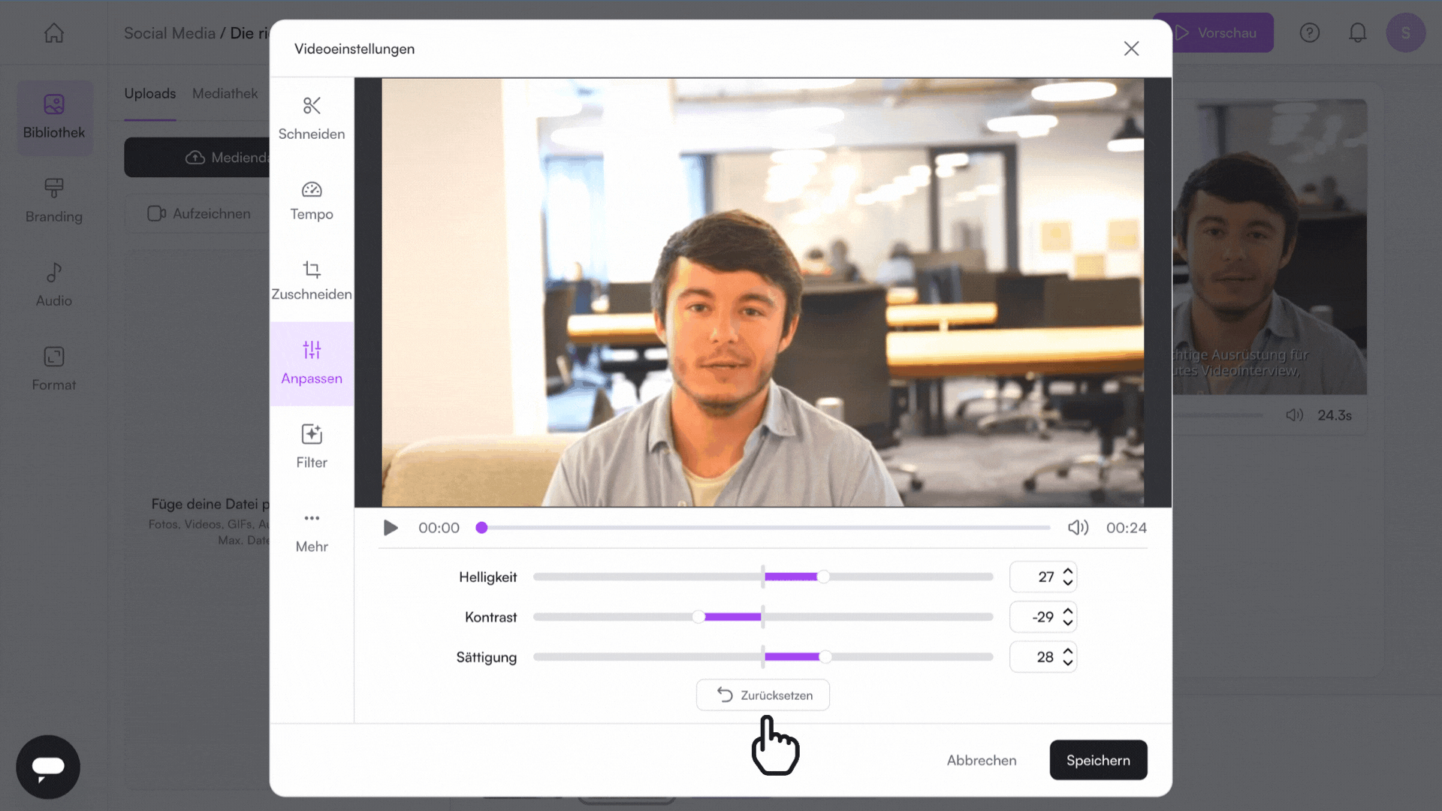Click the video timeline playhead
Viewport: 1442px width, 811px height.
[482, 528]
